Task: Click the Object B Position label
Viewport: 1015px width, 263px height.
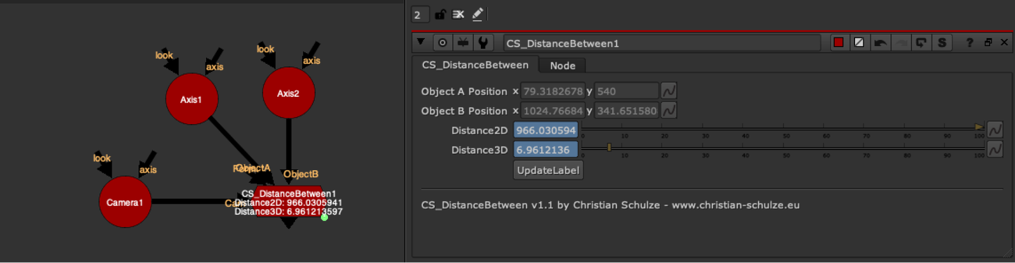Action: click(464, 111)
